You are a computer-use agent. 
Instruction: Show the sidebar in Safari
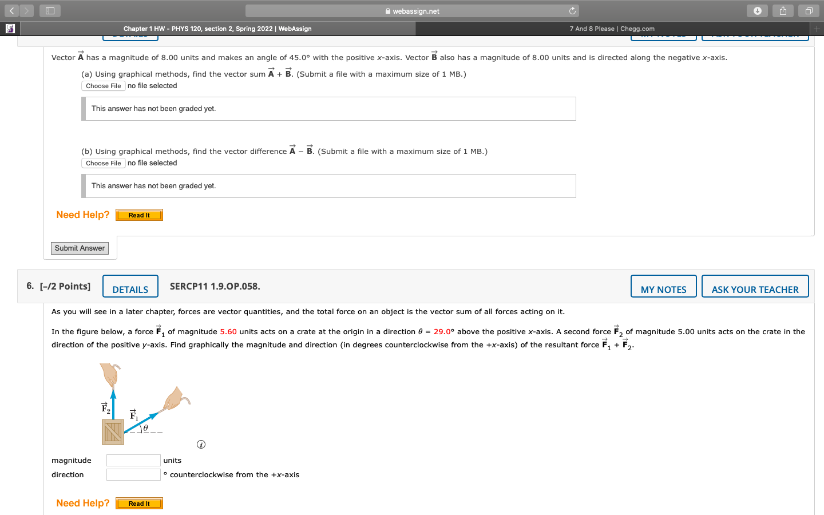(x=50, y=10)
